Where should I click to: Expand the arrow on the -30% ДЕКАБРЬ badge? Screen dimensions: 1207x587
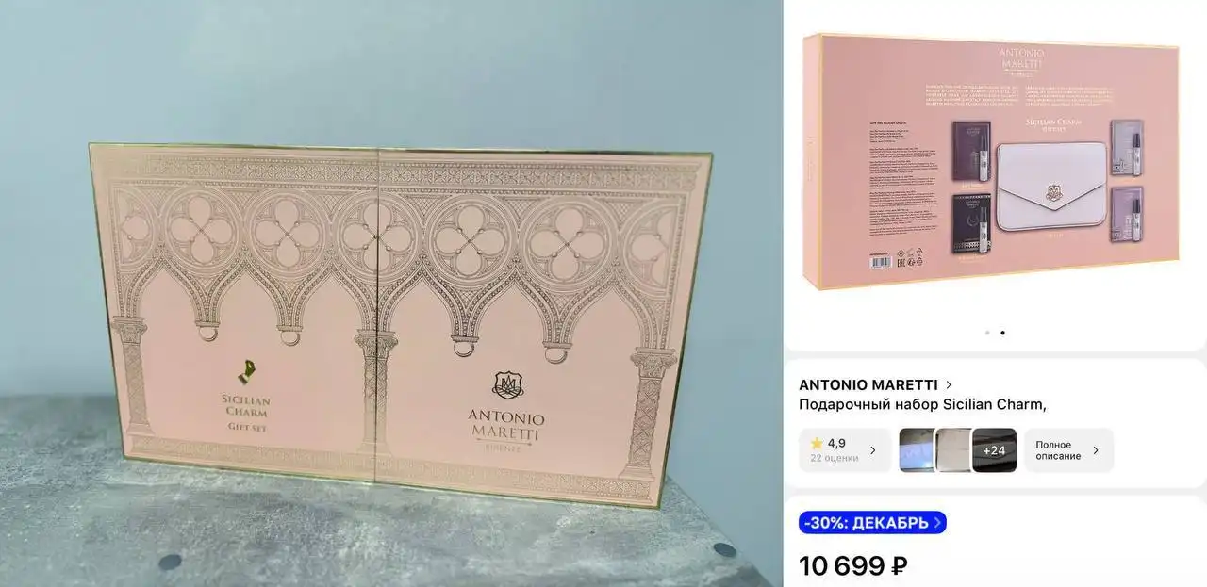pyautogui.click(x=936, y=523)
